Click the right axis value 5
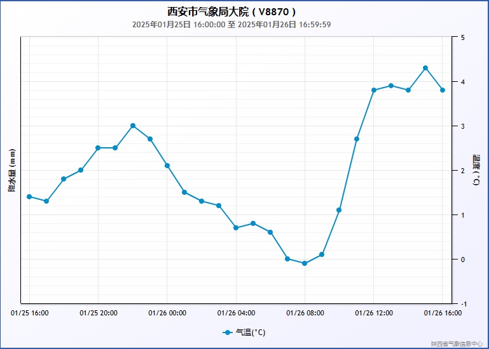This screenshot has width=489, height=349. coord(463,37)
